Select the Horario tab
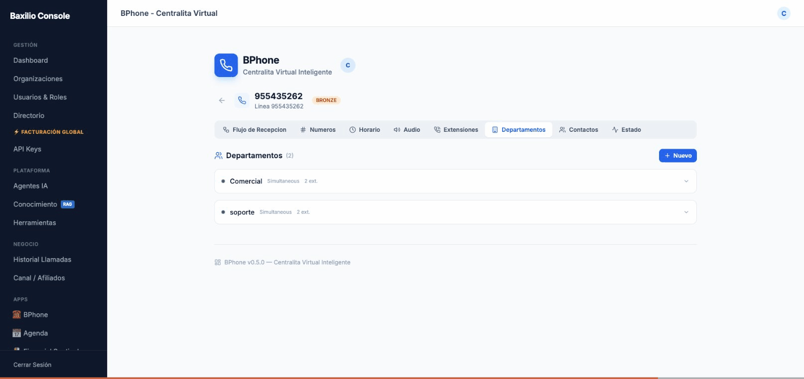The image size is (804, 379). (365, 130)
